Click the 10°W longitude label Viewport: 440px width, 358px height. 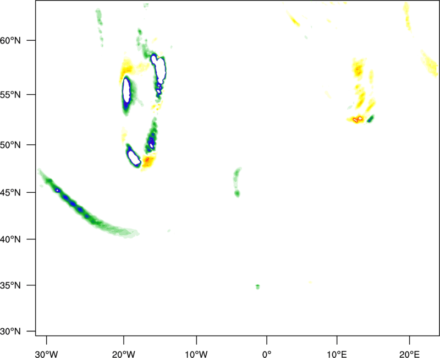click(196, 354)
